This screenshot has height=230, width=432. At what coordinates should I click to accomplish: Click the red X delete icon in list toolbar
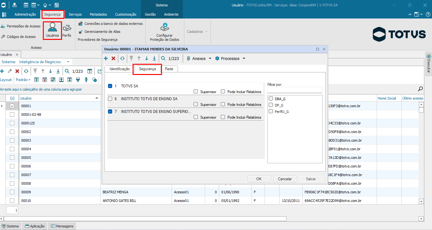pos(17,71)
